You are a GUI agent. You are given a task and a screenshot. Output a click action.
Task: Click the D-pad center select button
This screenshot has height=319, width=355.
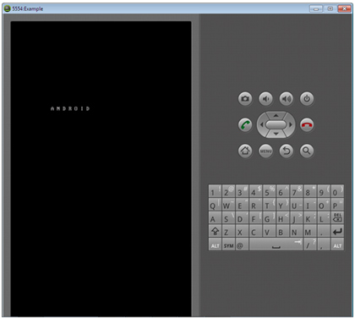[x=276, y=124]
